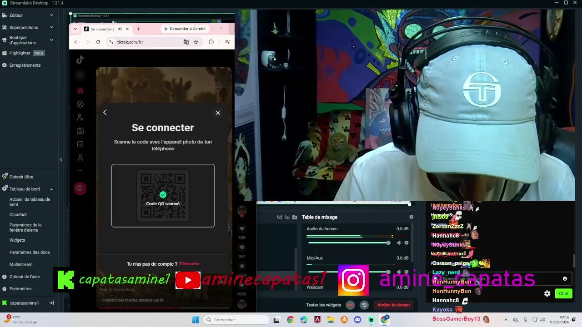Screen dimensions: 582x327
Task: Open the Multistream page
Action: pos(21,264)
